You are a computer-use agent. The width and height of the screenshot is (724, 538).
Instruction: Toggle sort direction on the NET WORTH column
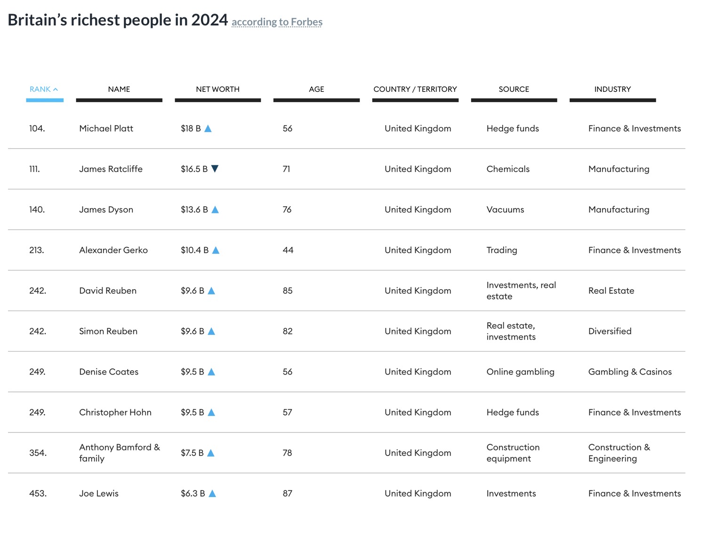(217, 89)
